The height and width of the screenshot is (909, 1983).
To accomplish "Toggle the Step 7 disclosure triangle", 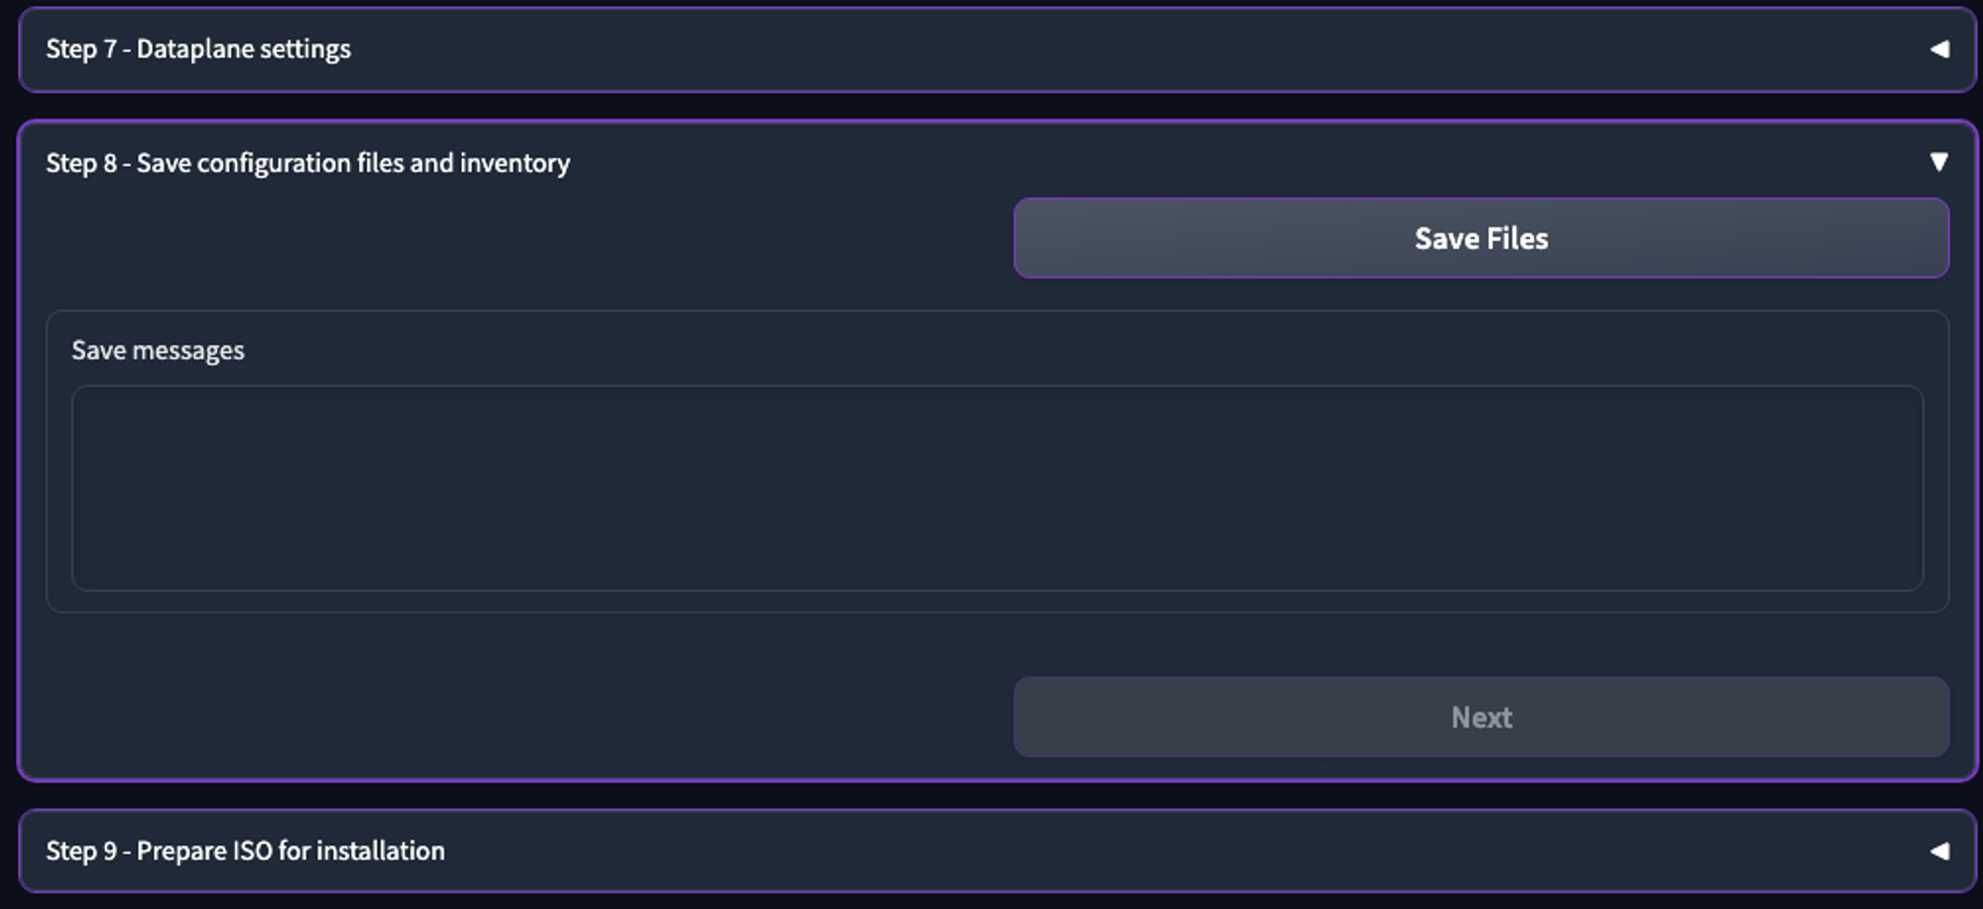I will pos(1939,49).
